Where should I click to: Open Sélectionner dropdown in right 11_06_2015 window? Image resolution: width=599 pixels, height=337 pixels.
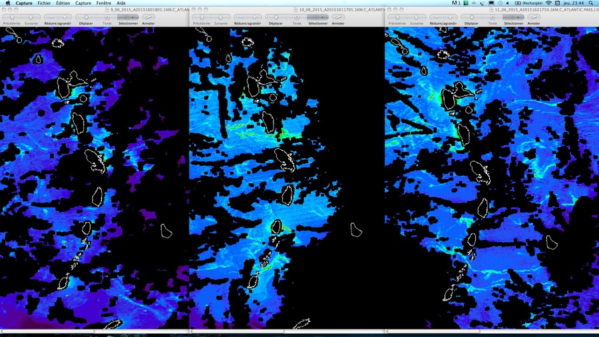pos(513,17)
